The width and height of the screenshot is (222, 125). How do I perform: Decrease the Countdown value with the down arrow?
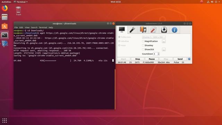[x=159, y=55]
